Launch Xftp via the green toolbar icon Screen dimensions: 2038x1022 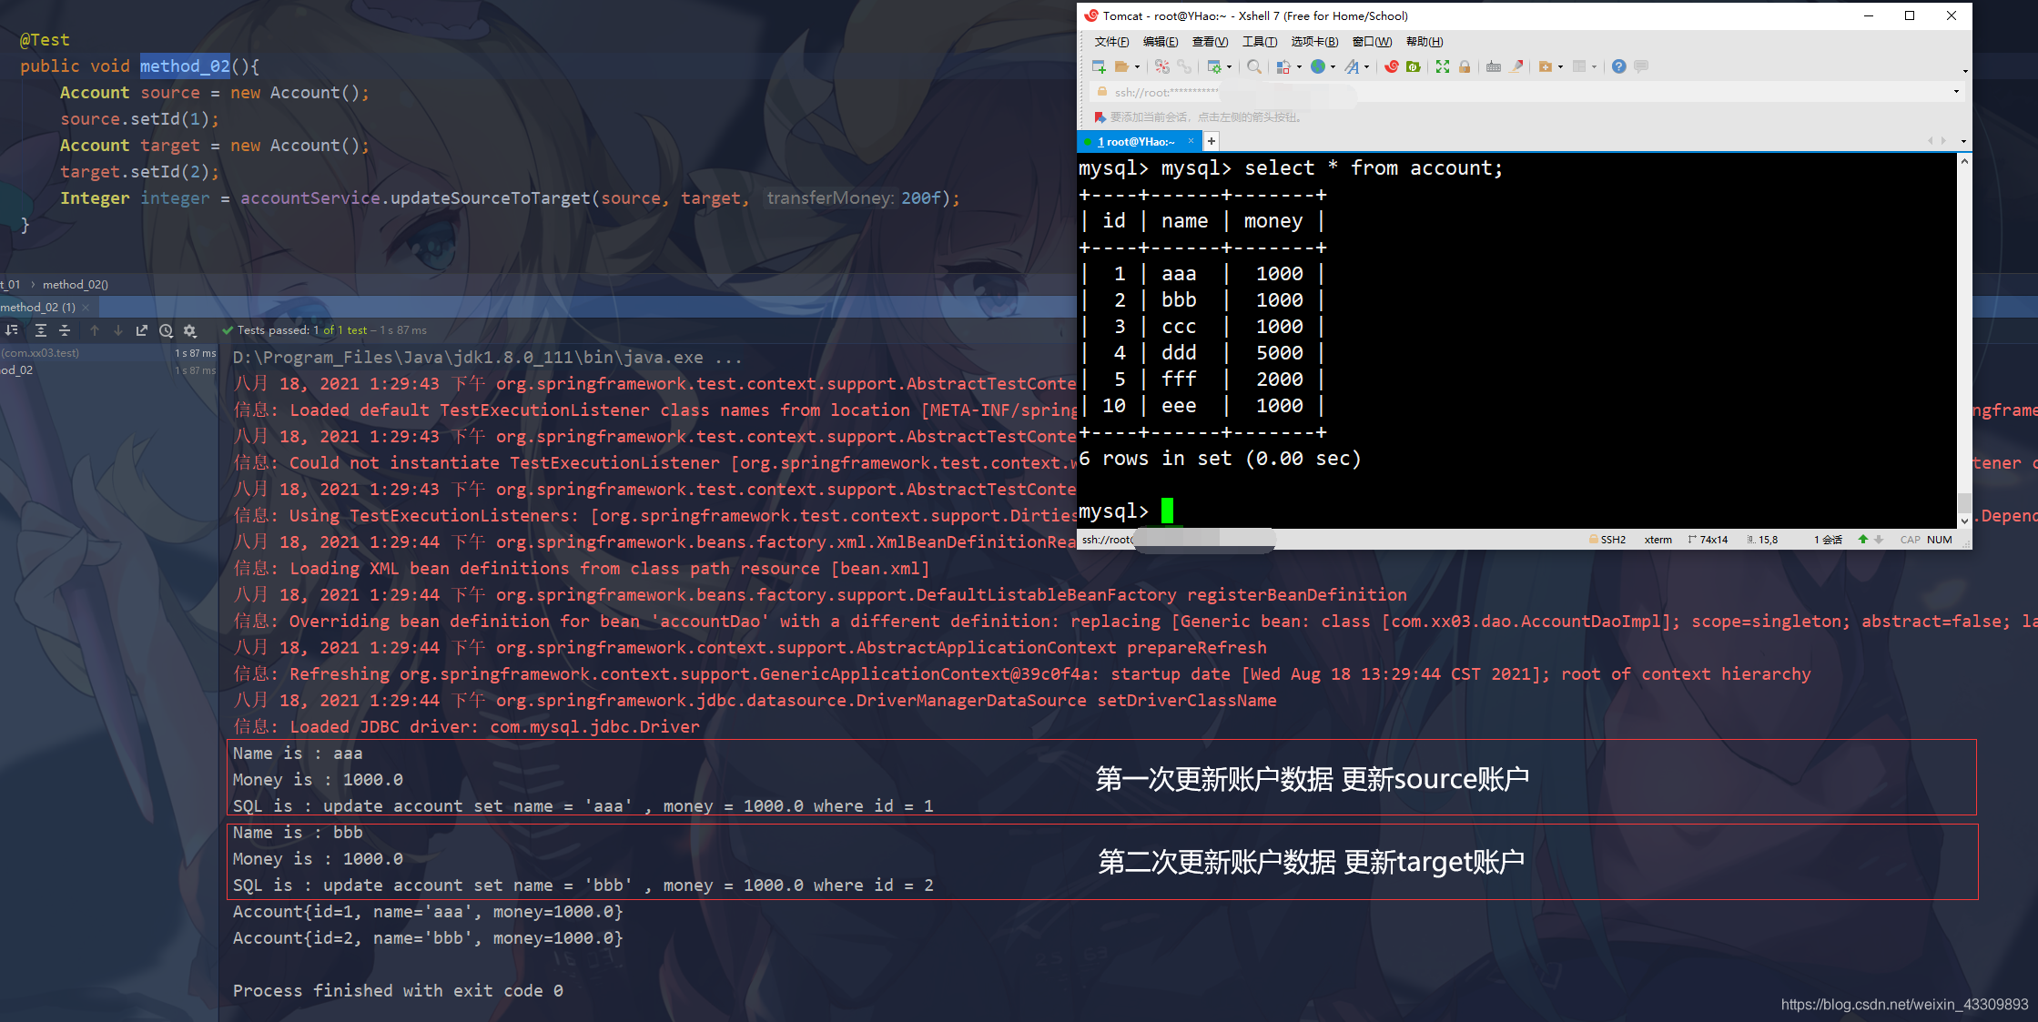1414,66
